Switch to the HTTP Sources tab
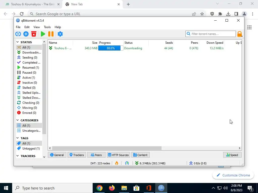The height and width of the screenshot is (193, 258). pos(118,155)
